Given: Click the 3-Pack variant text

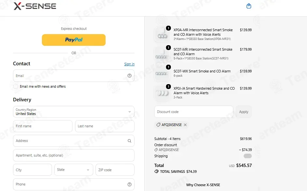Looking at the screenshot, I should (x=178, y=97).
